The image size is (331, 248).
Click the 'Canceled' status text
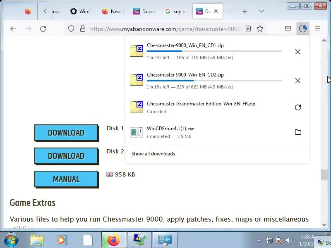156,112
